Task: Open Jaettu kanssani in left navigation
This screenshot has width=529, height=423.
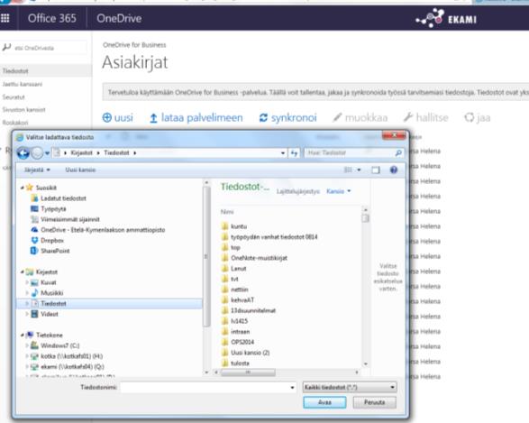Action: [x=23, y=84]
